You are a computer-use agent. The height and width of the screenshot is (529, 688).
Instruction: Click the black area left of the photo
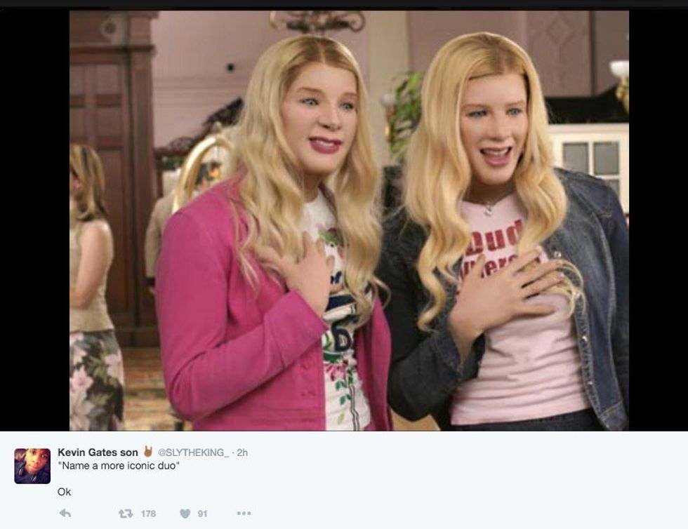click(x=34, y=220)
